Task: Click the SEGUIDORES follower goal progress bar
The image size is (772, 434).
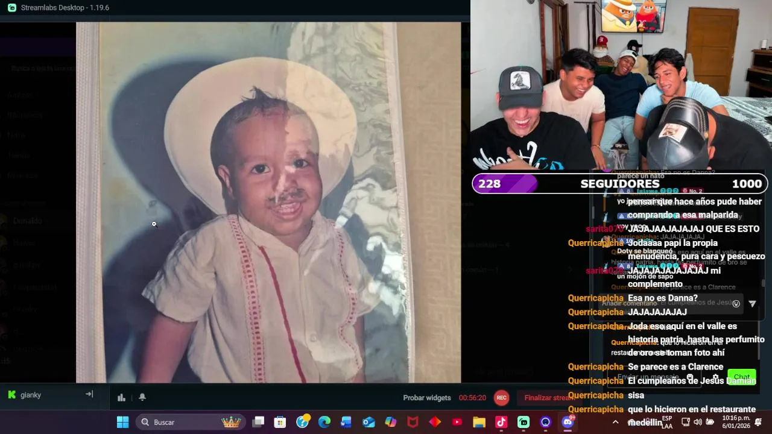Action: (620, 184)
